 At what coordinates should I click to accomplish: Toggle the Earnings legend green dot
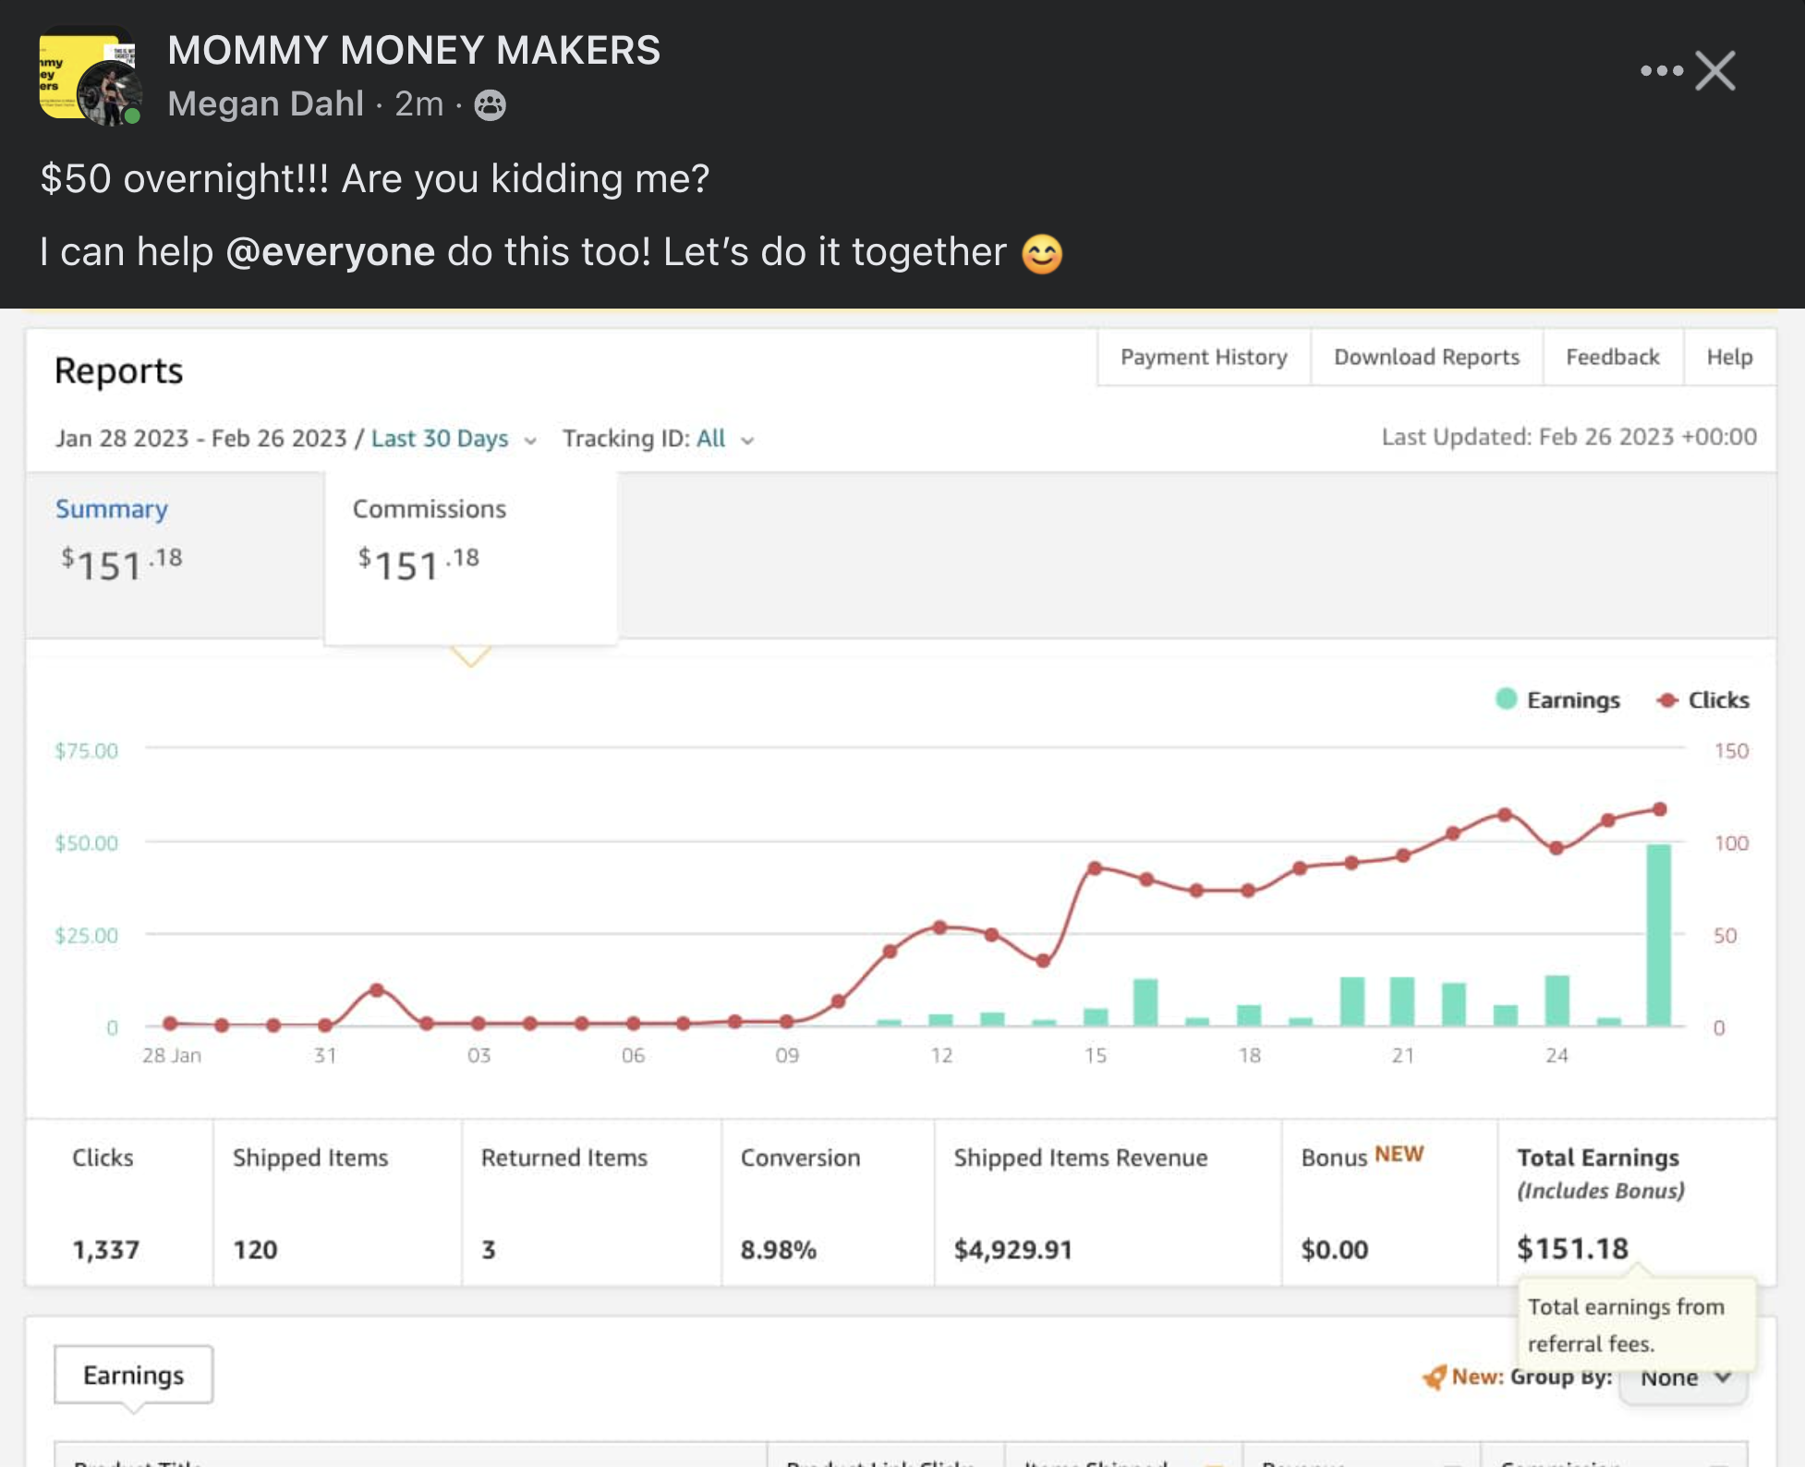click(x=1506, y=699)
